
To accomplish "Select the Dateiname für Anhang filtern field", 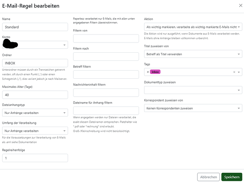I will (106, 111).
